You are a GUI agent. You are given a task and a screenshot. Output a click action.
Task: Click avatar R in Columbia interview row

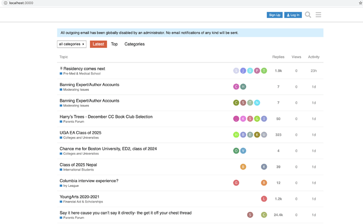click(x=264, y=183)
